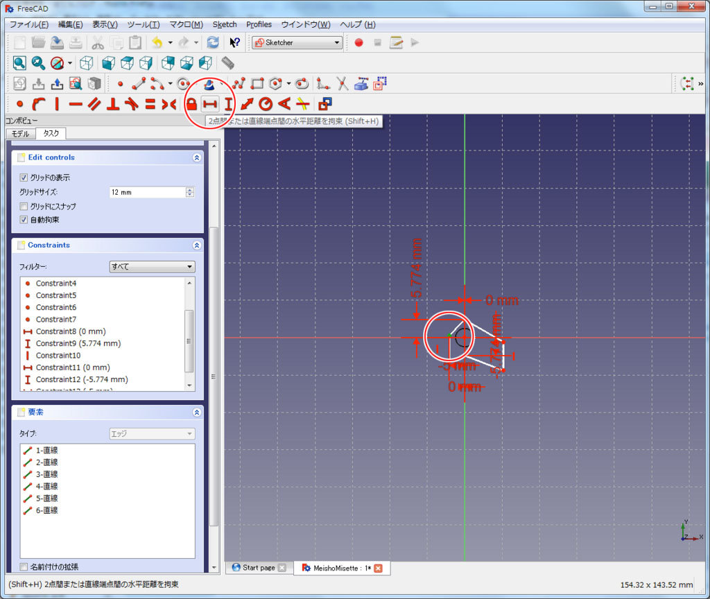Apply the symmetric constraint tool
710x599 pixels.
coord(169,104)
